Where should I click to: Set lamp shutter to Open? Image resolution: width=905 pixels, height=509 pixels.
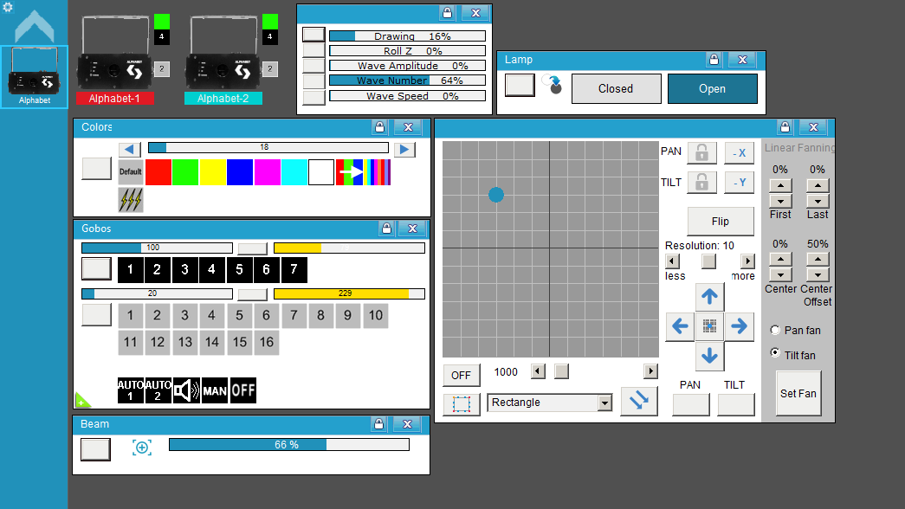click(x=712, y=89)
